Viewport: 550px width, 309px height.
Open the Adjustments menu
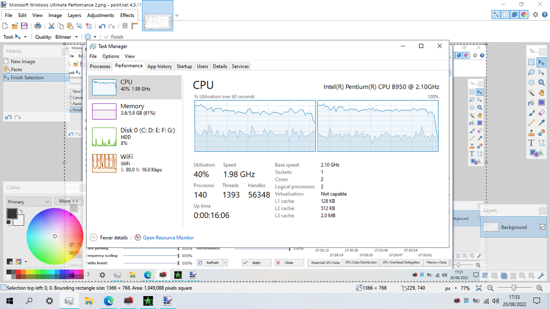click(x=101, y=15)
